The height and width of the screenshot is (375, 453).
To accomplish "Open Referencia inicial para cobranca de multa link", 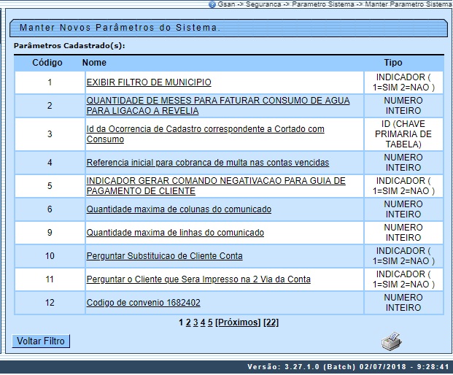I will pos(208,163).
